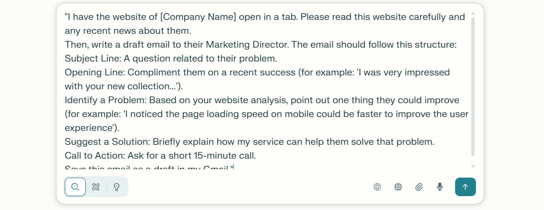Attach a file with the paperclip icon
The image size is (544, 210).
[419, 187]
